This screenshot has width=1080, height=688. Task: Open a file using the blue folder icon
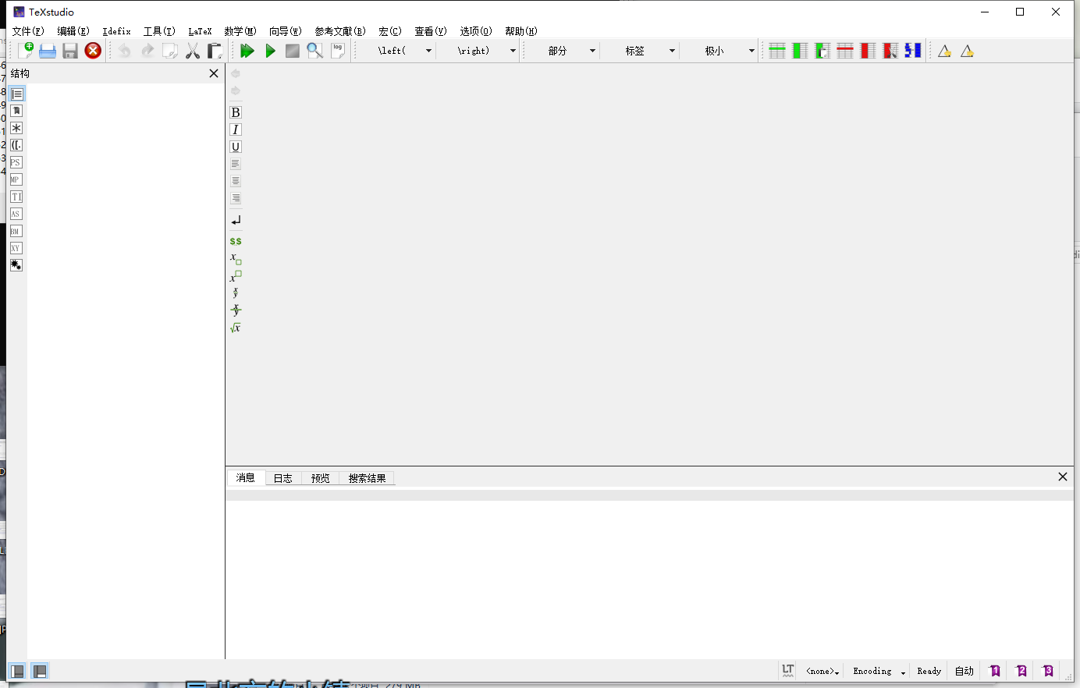[x=48, y=51]
